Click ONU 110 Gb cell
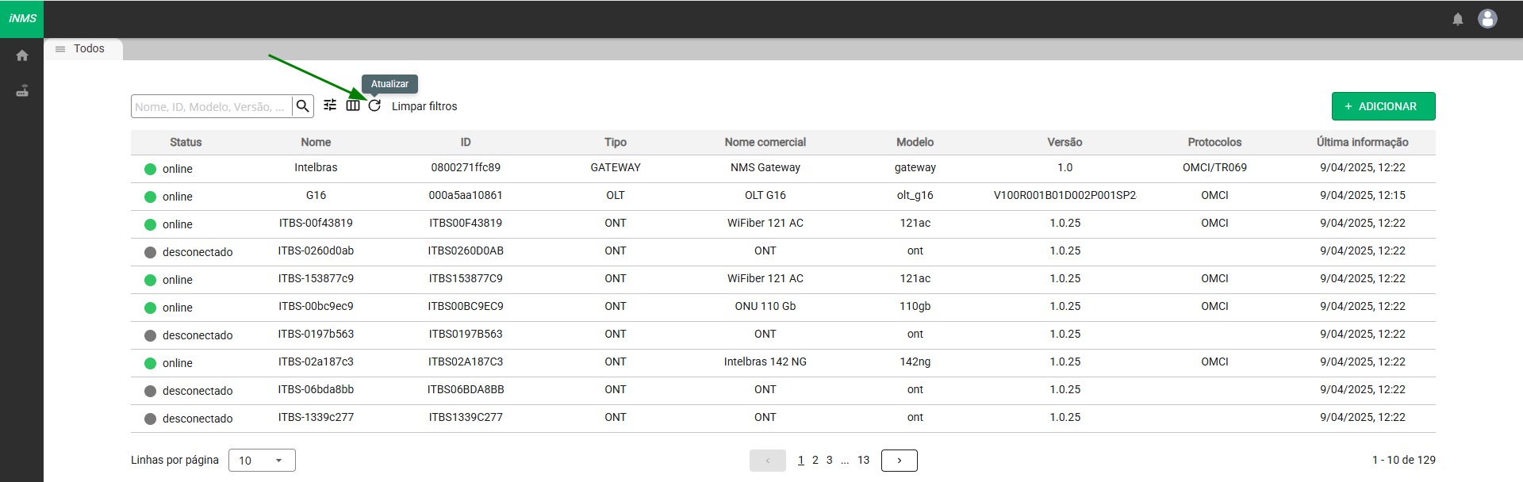Image resolution: width=1523 pixels, height=482 pixels. point(765,307)
